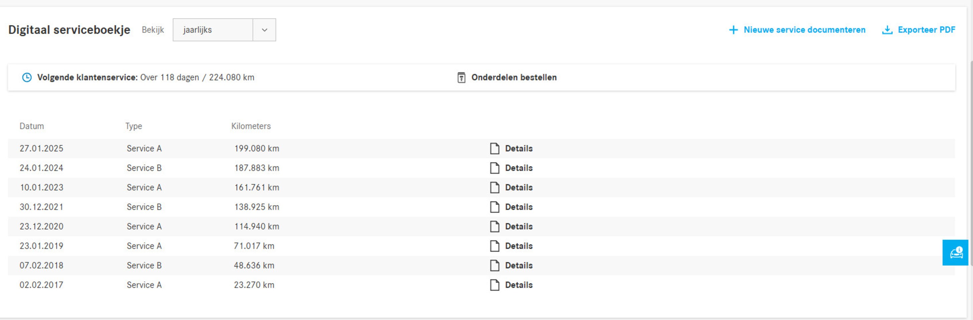Screen dimensions: 973x320
Task: Click document icon for 23.01.2019 service
Action: [495, 246]
